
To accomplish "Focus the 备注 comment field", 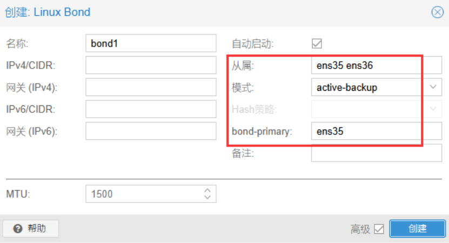I will pyautogui.click(x=376, y=153).
